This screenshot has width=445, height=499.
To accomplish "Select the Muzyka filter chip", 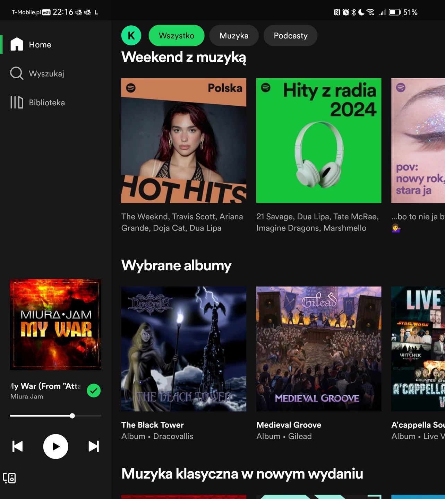I will (234, 35).
